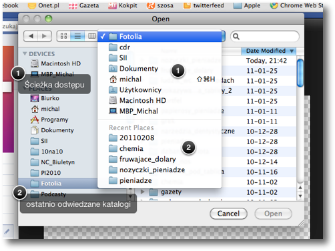Open recent place fruwajace_dolary
Screen dimensions: 335x251
(159, 160)
